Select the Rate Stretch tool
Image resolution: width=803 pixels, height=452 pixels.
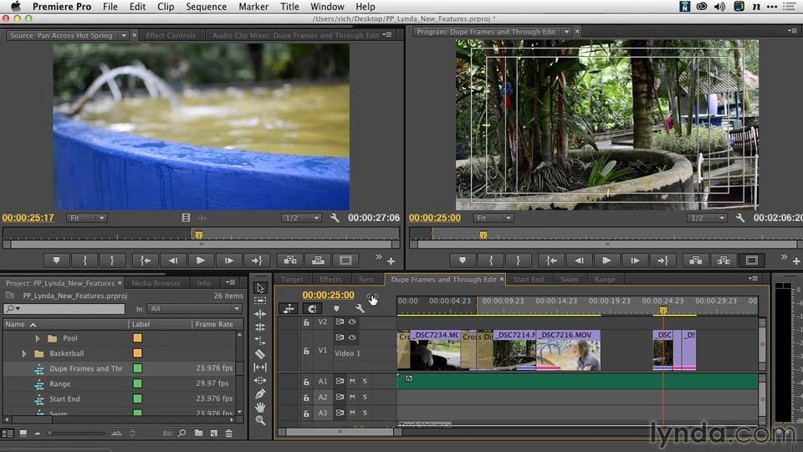coord(260,341)
